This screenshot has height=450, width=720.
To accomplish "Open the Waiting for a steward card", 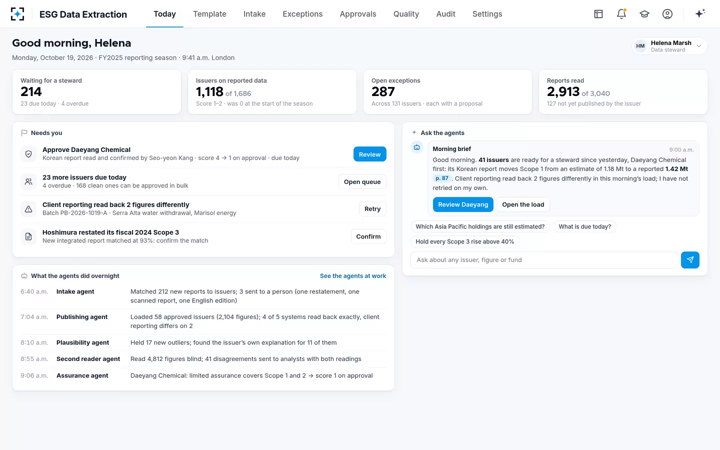I will click(x=96, y=92).
